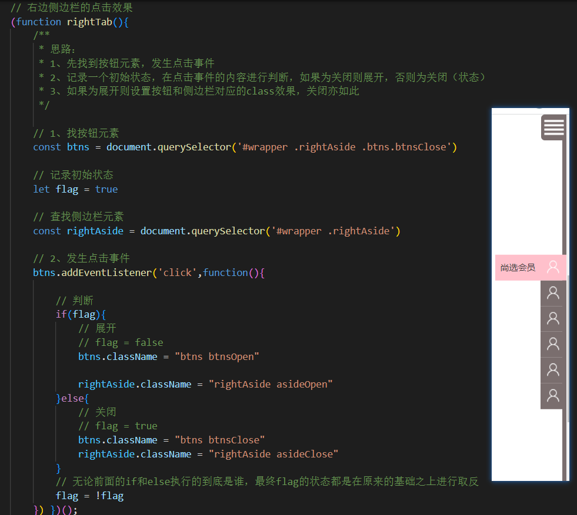577x515 pixels.
Task: Click the 尚选会员 text label
Action: [x=518, y=267]
